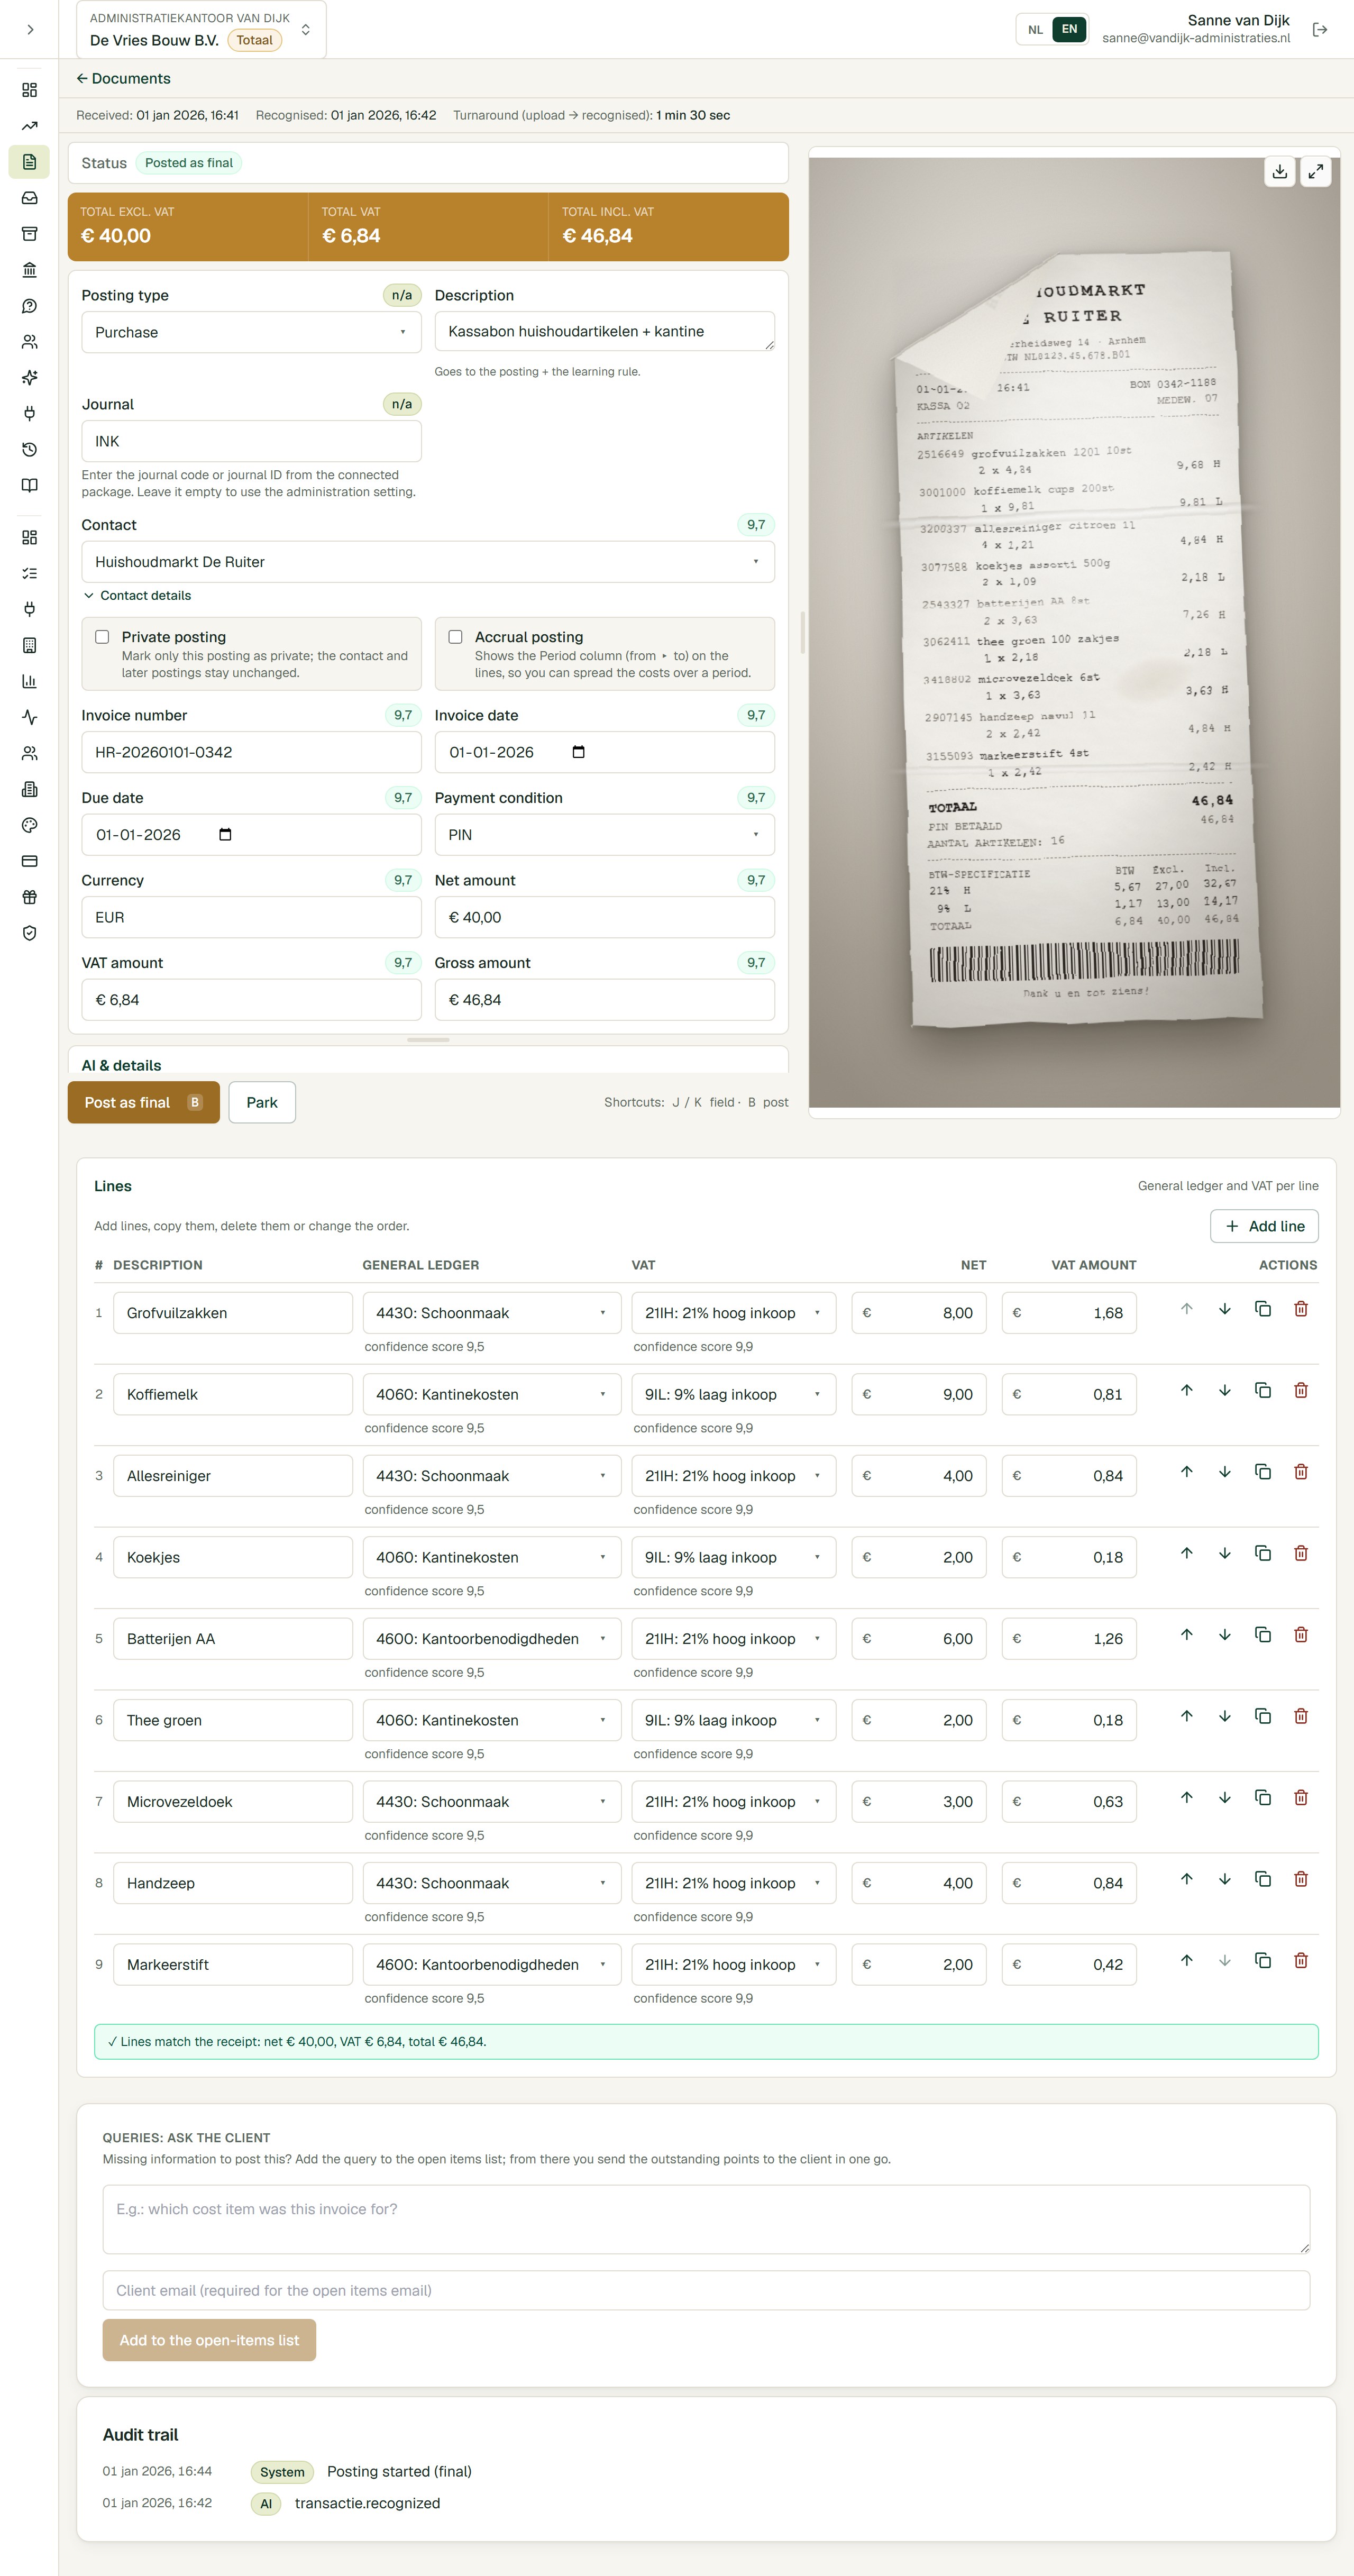Viewport: 1354px width, 2576px height.
Task: Expand the sidebar with the chevron
Action: pyautogui.click(x=30, y=30)
